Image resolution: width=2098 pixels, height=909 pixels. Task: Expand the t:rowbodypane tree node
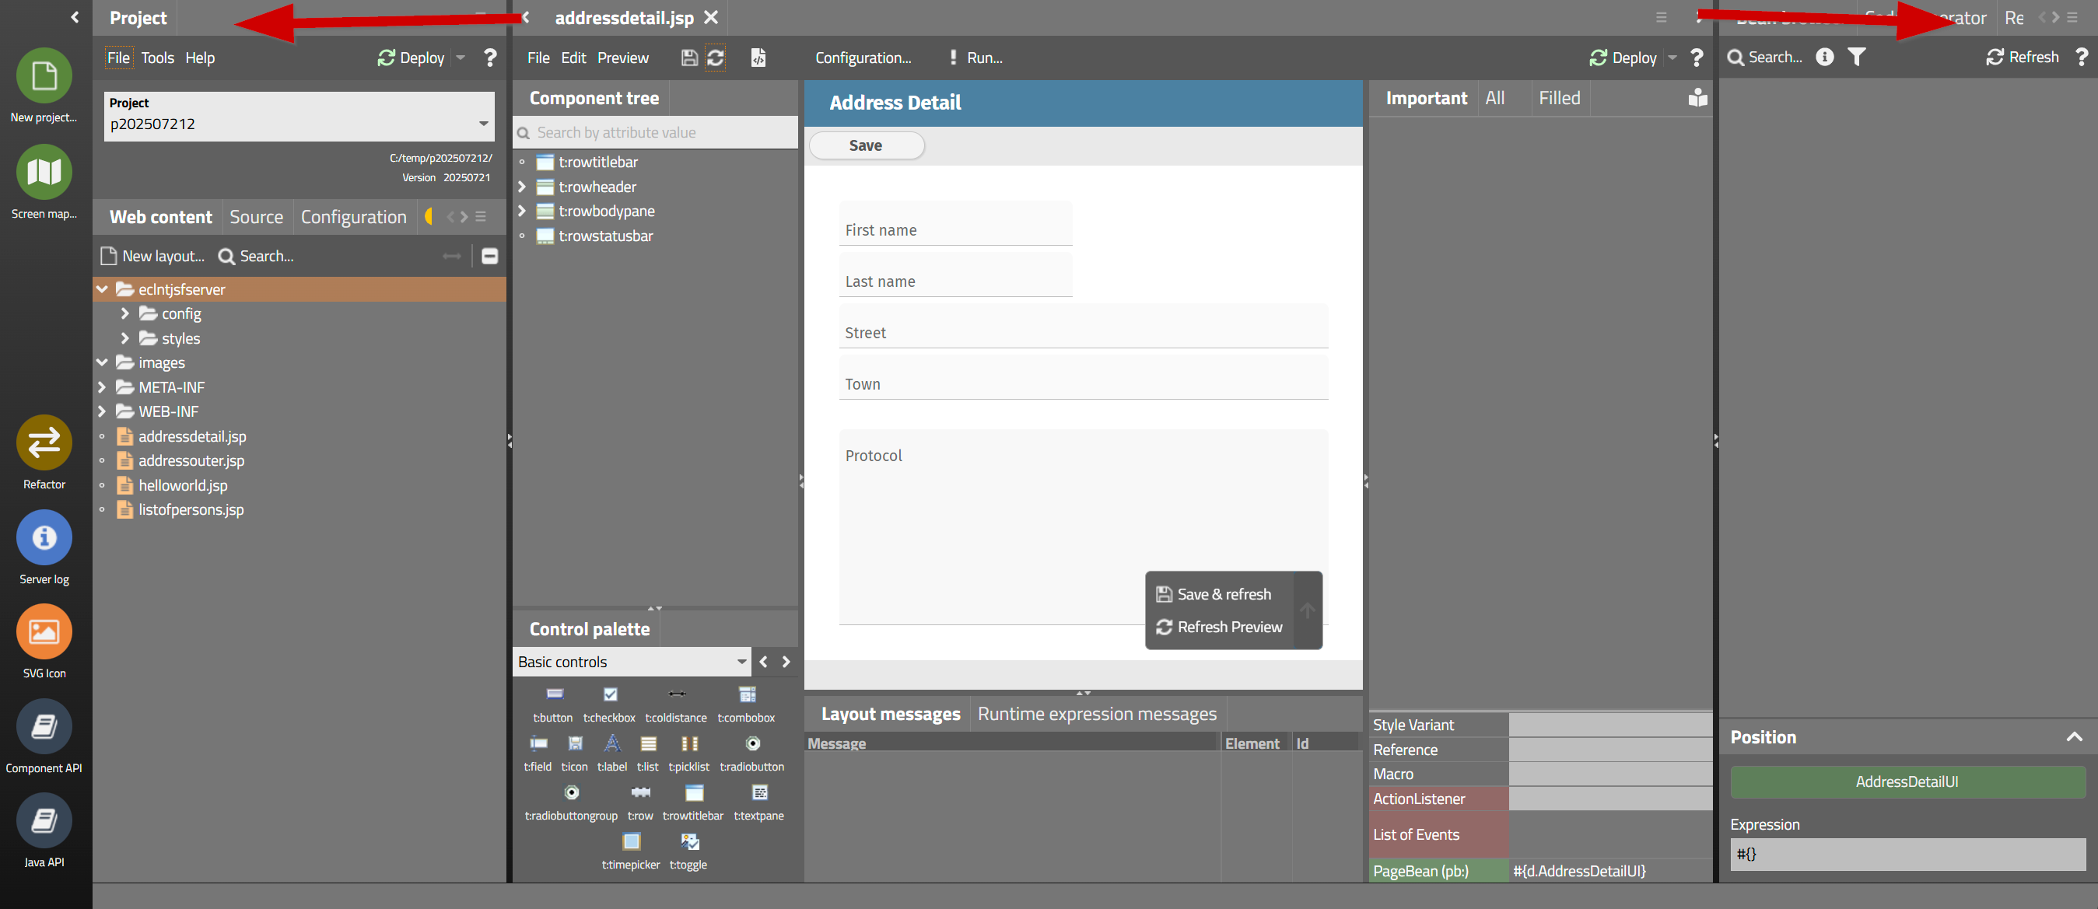tap(522, 211)
